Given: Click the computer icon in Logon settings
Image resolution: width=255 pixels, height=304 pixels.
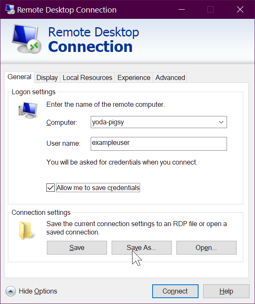Looking at the screenshot, I should tap(28, 110).
